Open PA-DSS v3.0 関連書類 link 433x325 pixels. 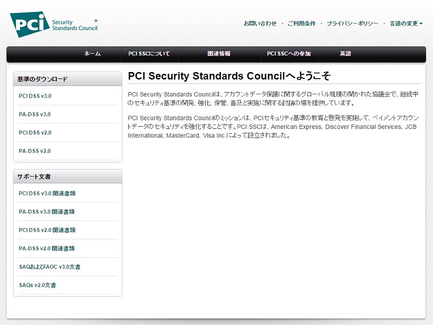pos(47,212)
